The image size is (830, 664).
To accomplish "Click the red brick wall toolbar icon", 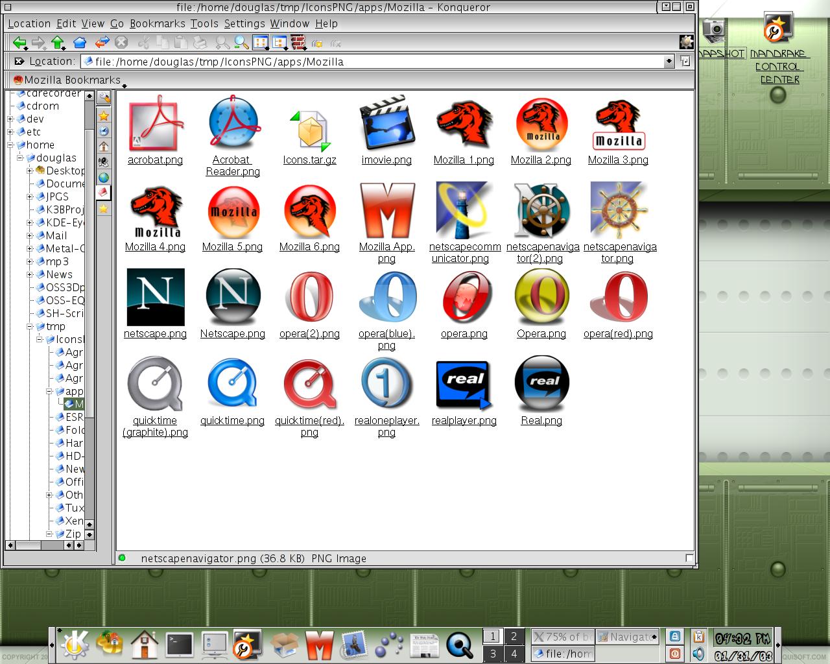I will pos(298,43).
